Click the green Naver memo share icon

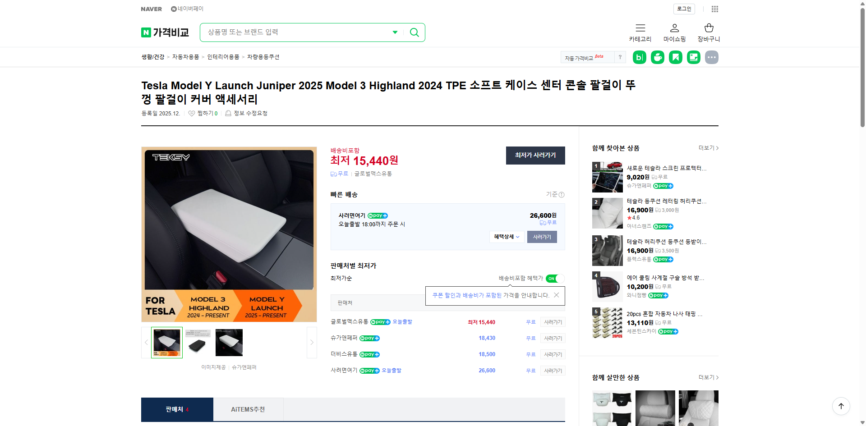pyautogui.click(x=693, y=57)
